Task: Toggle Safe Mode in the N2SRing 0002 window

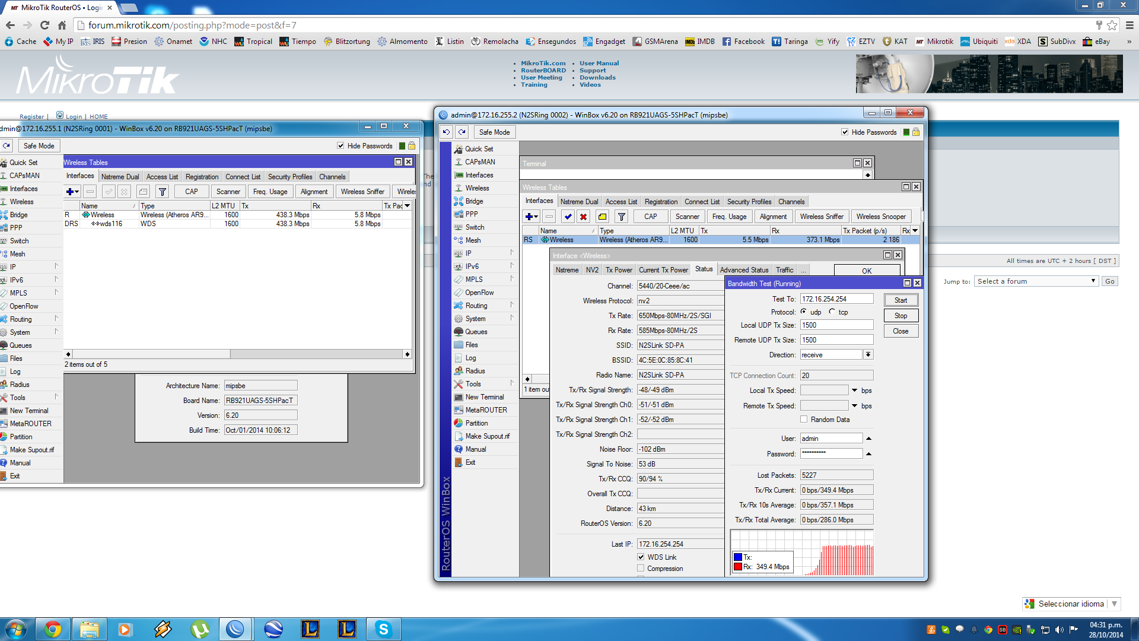Action: pos(494,132)
